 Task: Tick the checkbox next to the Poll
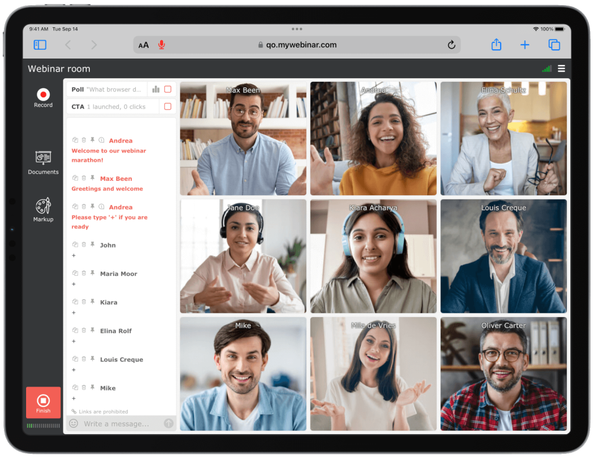(168, 89)
